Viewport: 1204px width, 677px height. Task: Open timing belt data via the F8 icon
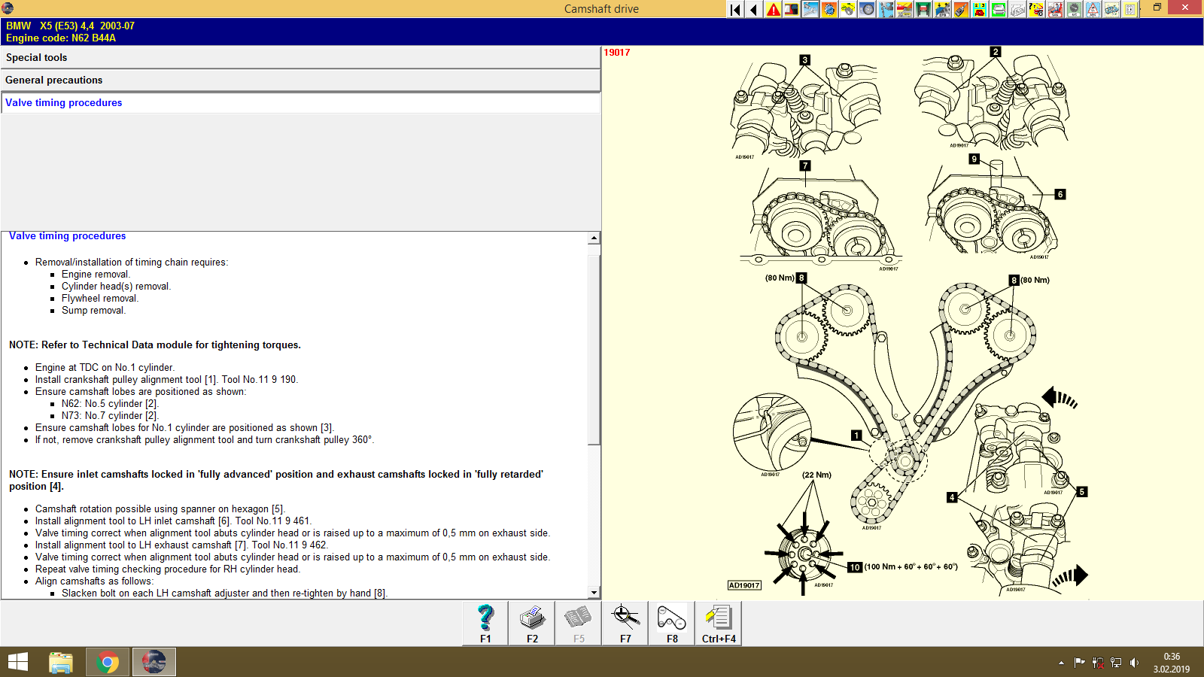(x=670, y=623)
